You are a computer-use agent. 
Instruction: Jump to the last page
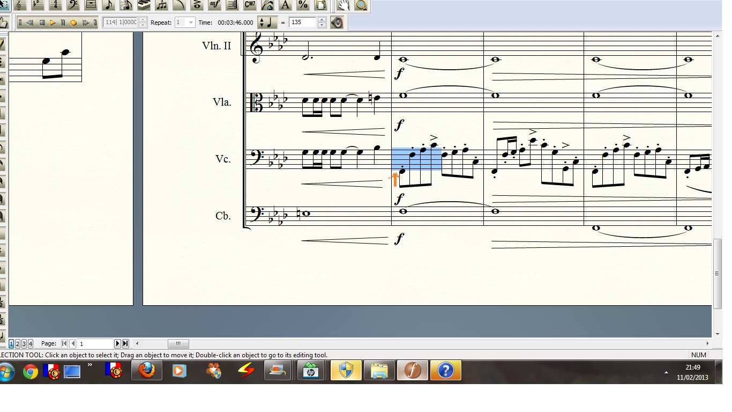point(125,343)
